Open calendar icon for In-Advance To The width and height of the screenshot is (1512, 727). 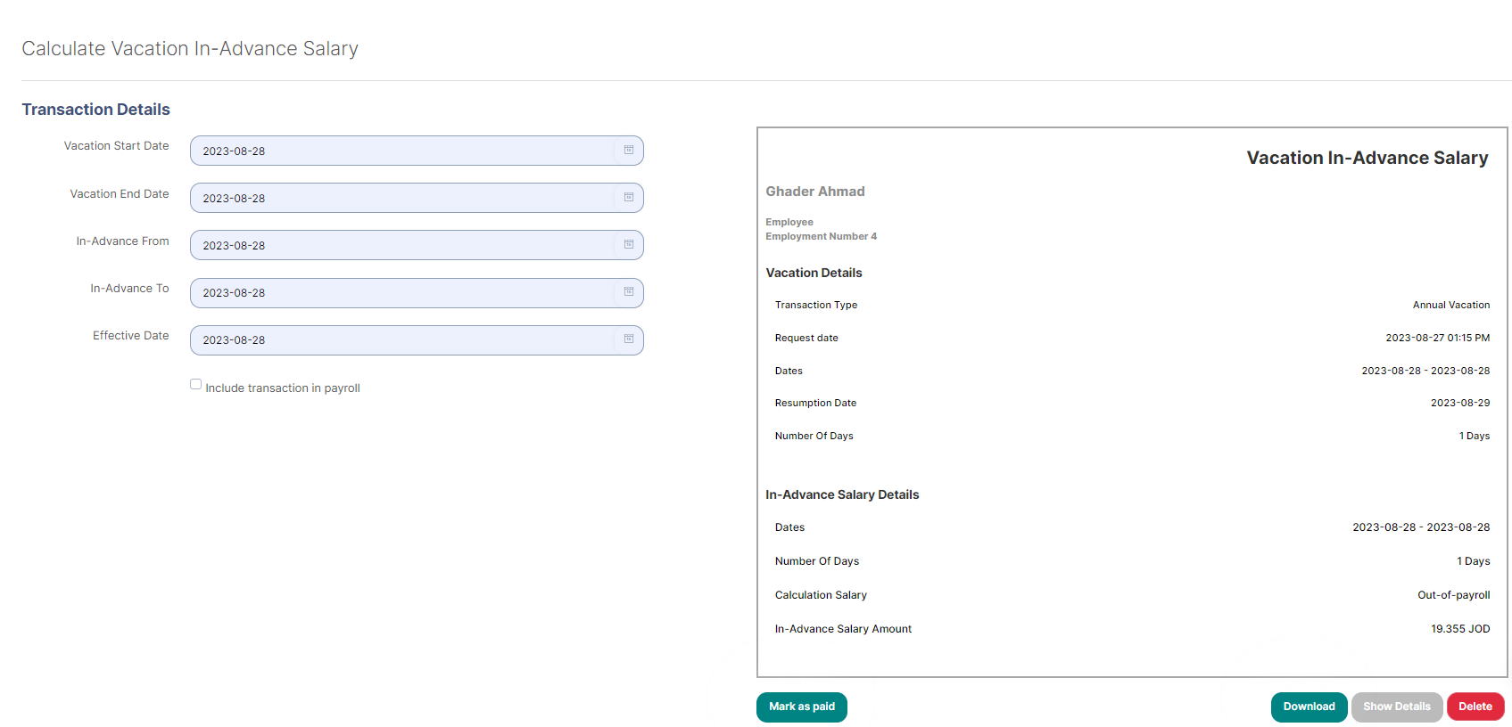629,292
